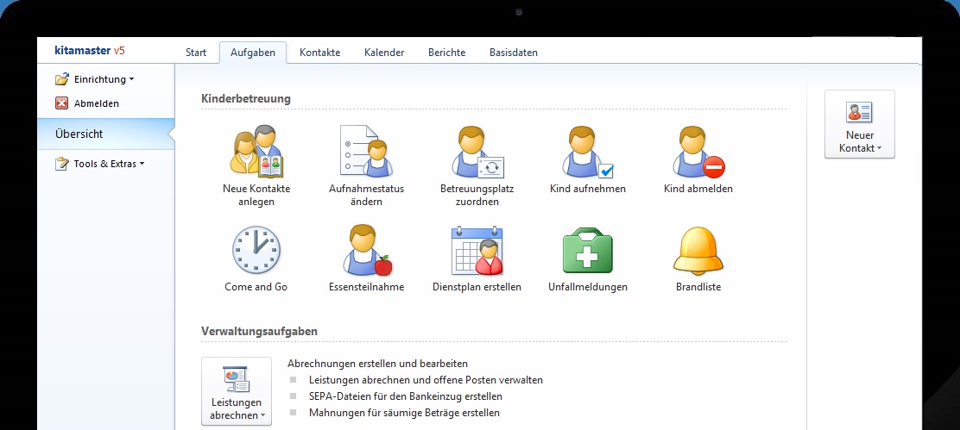Viewport: 960px width, 430px height.
Task: Click Mahnungen für säumige Beträge erstellen
Action: coord(405,413)
